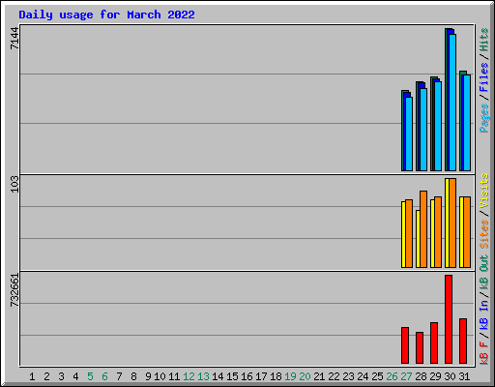This screenshot has width=495, height=387.
Task: Select the day 27 red kB bar
Action: [405, 345]
